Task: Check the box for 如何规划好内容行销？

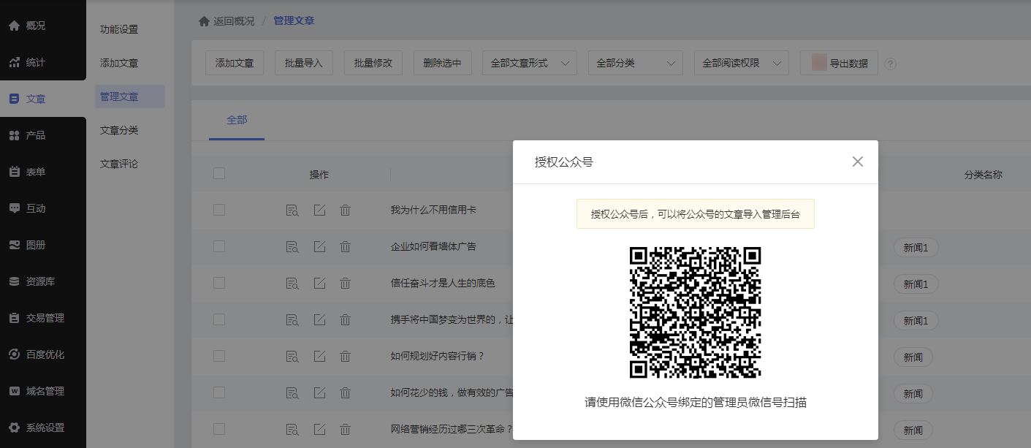Action: tap(219, 356)
